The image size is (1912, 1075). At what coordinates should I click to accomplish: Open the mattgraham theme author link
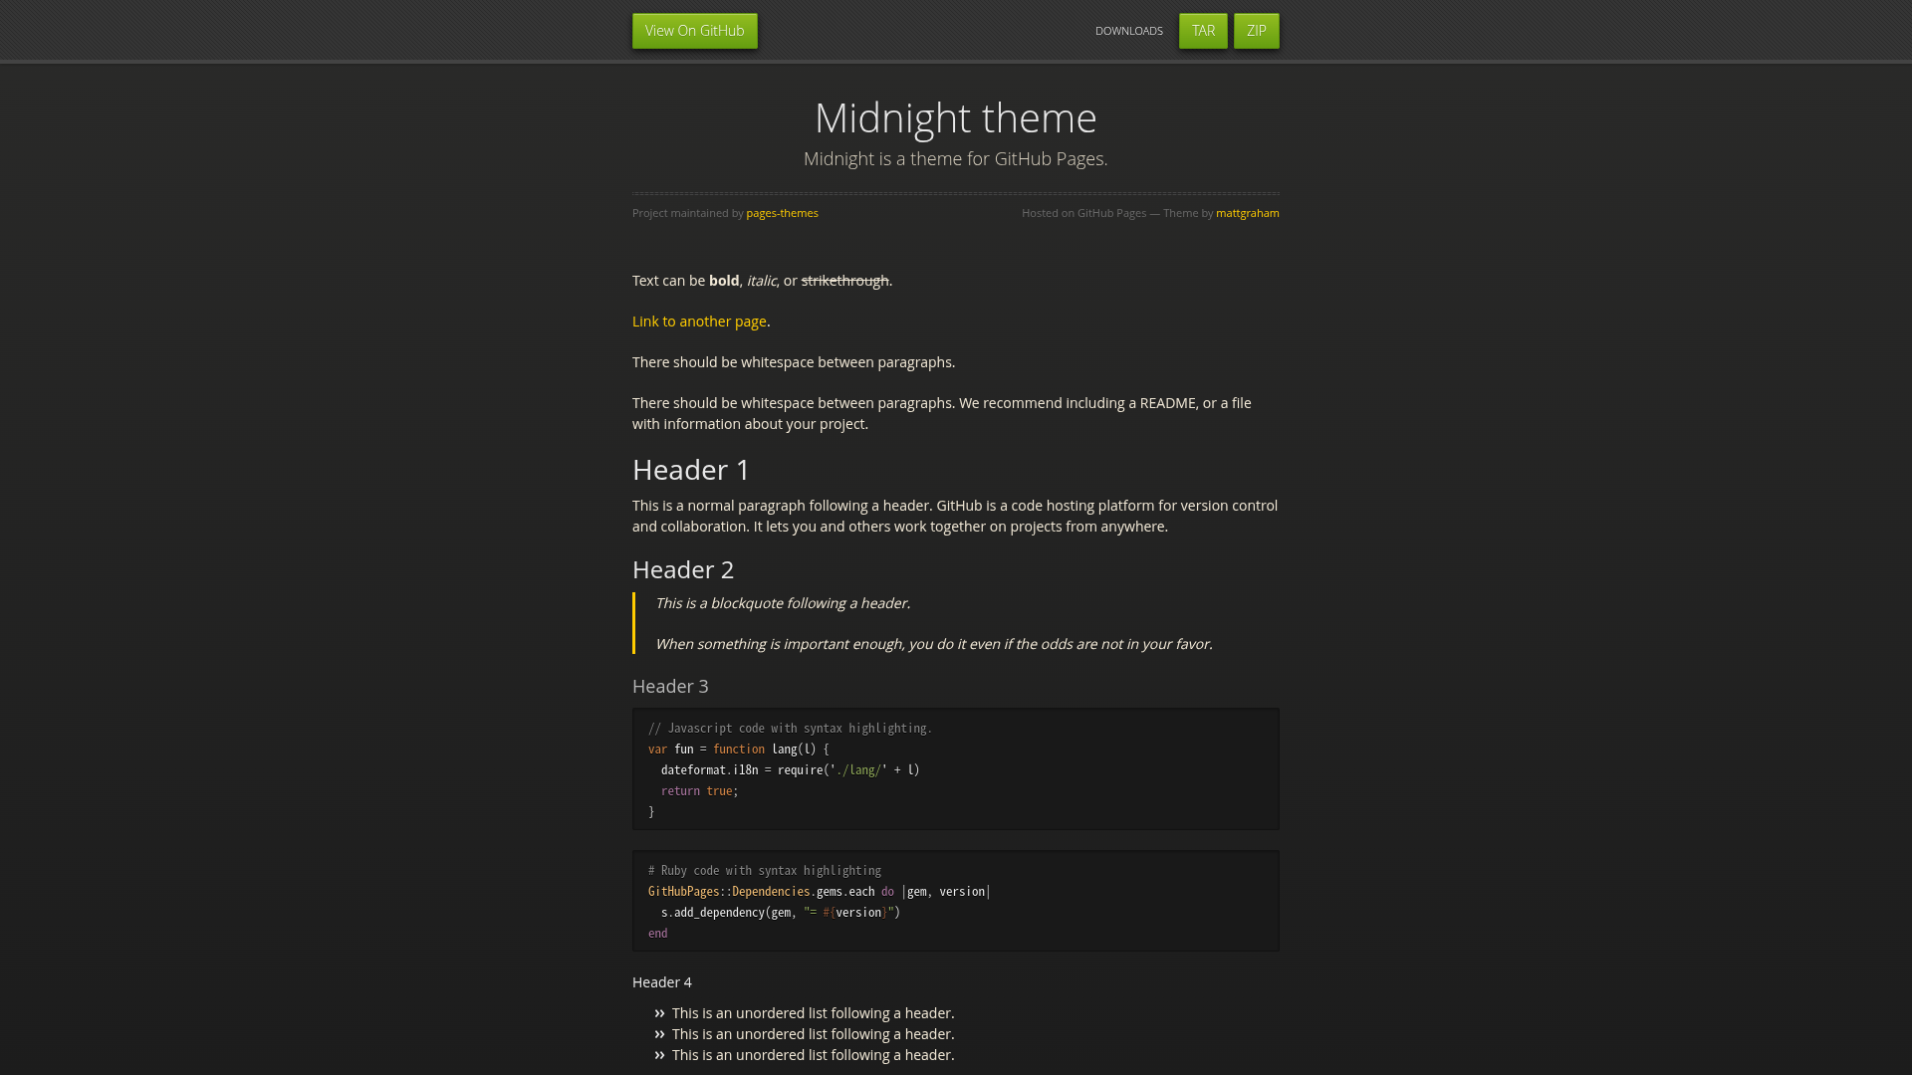click(x=1247, y=212)
